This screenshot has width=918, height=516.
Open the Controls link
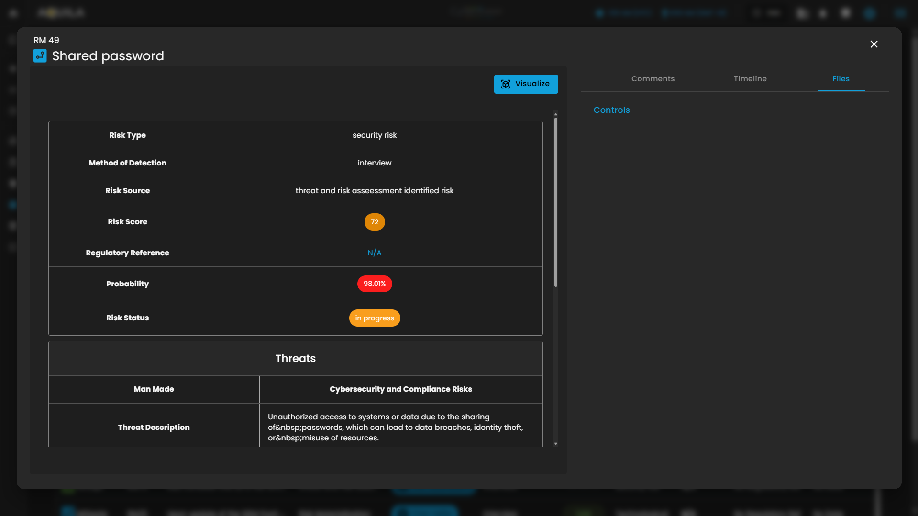click(x=611, y=110)
